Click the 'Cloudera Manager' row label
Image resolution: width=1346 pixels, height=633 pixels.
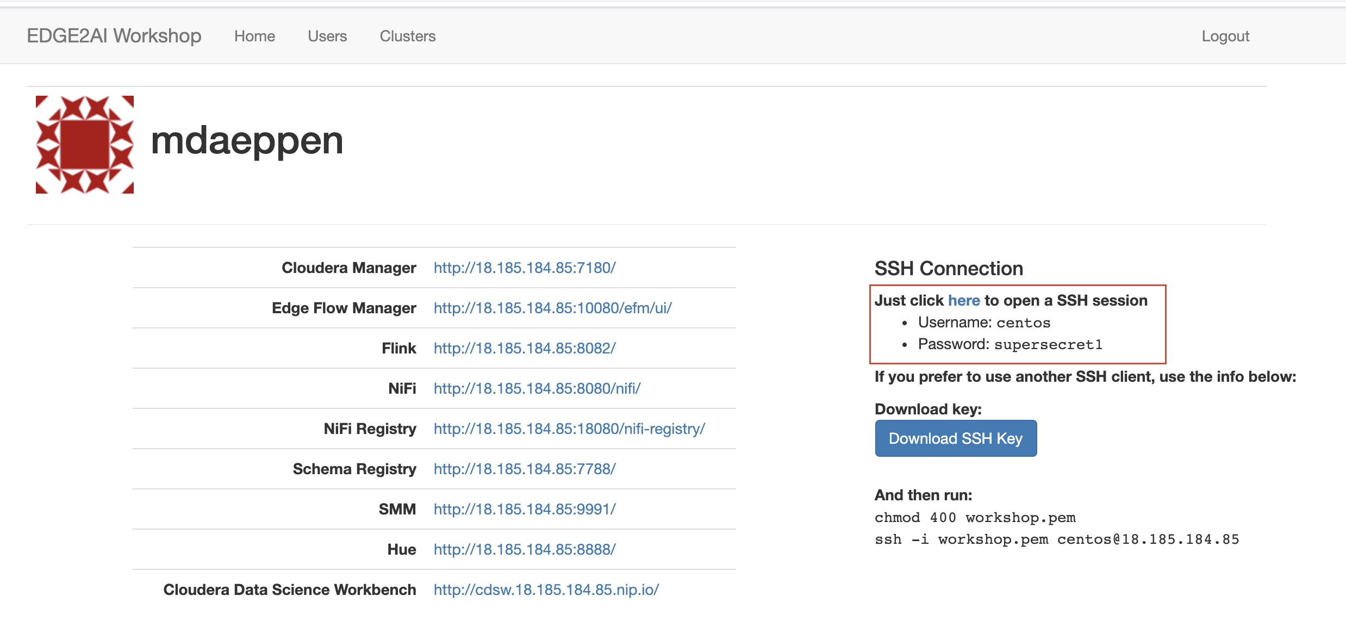click(x=349, y=268)
